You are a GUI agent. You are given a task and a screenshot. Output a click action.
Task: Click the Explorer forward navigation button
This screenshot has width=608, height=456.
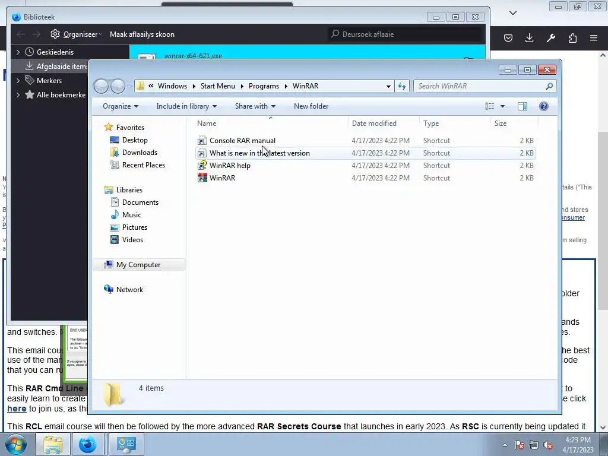click(118, 86)
